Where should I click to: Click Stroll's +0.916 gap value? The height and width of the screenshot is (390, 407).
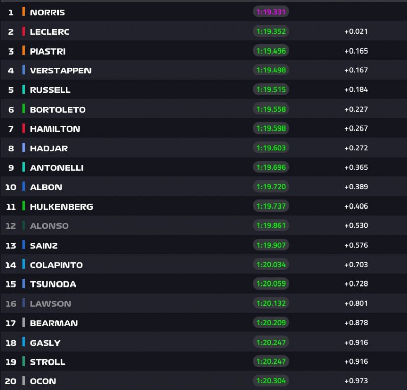[x=356, y=362]
